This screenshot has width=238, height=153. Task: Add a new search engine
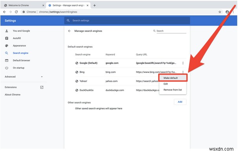point(180,102)
